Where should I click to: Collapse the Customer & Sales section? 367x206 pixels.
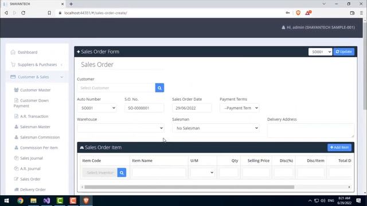pyautogui.click(x=37, y=77)
